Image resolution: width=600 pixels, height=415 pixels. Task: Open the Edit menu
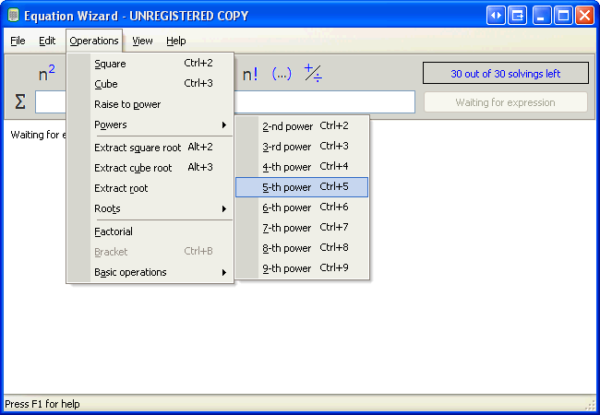pos(47,41)
